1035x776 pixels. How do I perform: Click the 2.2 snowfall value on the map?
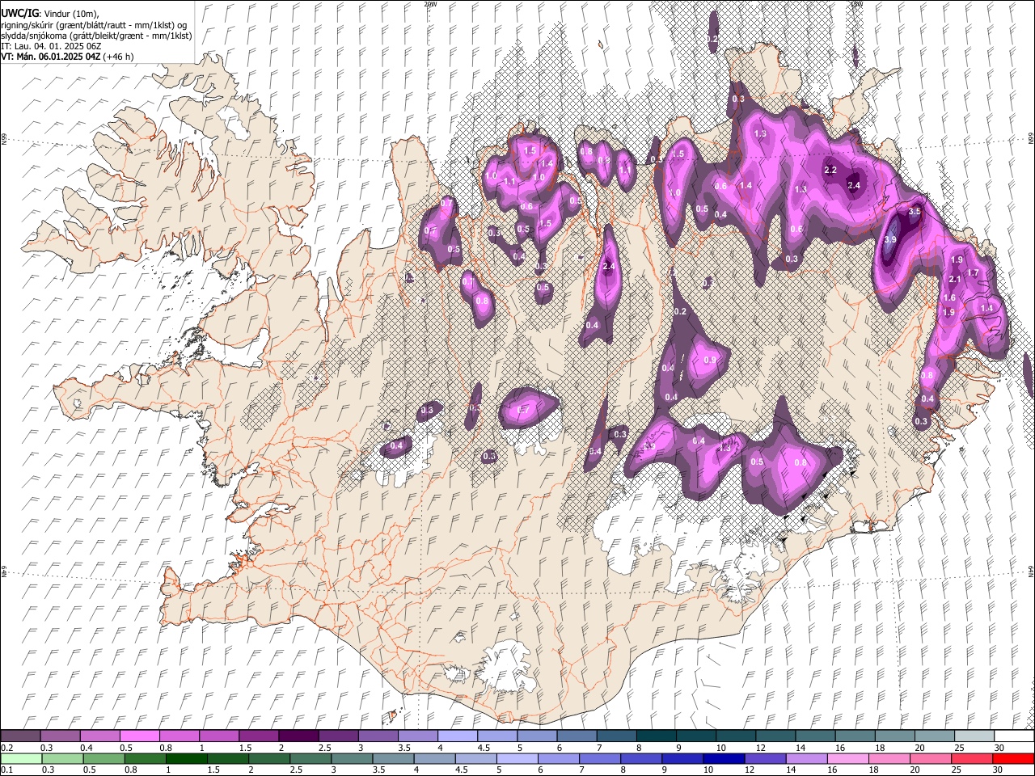tap(830, 171)
